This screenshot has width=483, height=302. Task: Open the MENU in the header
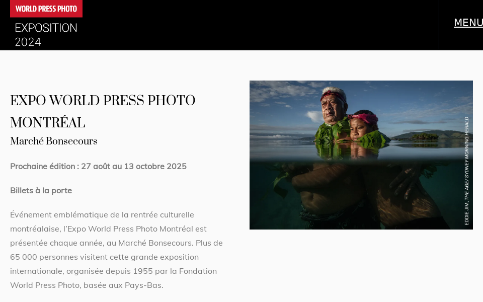point(468,23)
